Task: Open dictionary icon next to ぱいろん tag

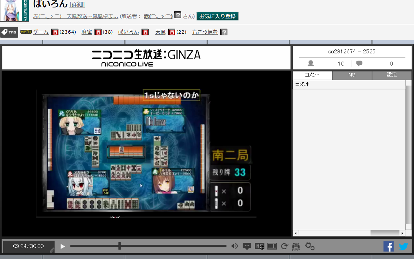Action: 145,32
